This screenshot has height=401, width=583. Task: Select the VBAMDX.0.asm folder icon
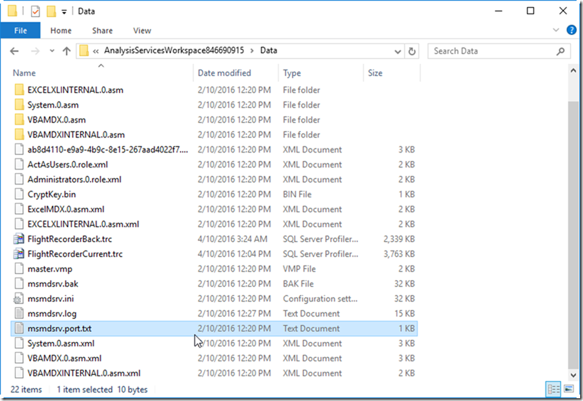pyautogui.click(x=19, y=119)
